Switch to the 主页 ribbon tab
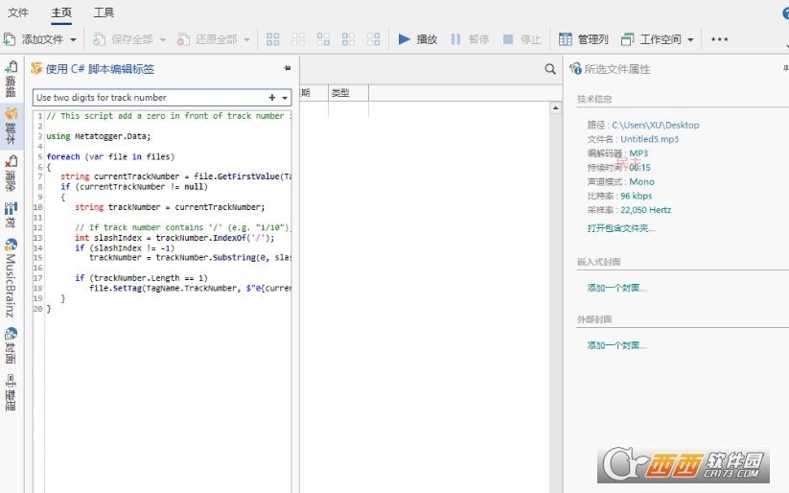789x493 pixels. click(x=61, y=12)
